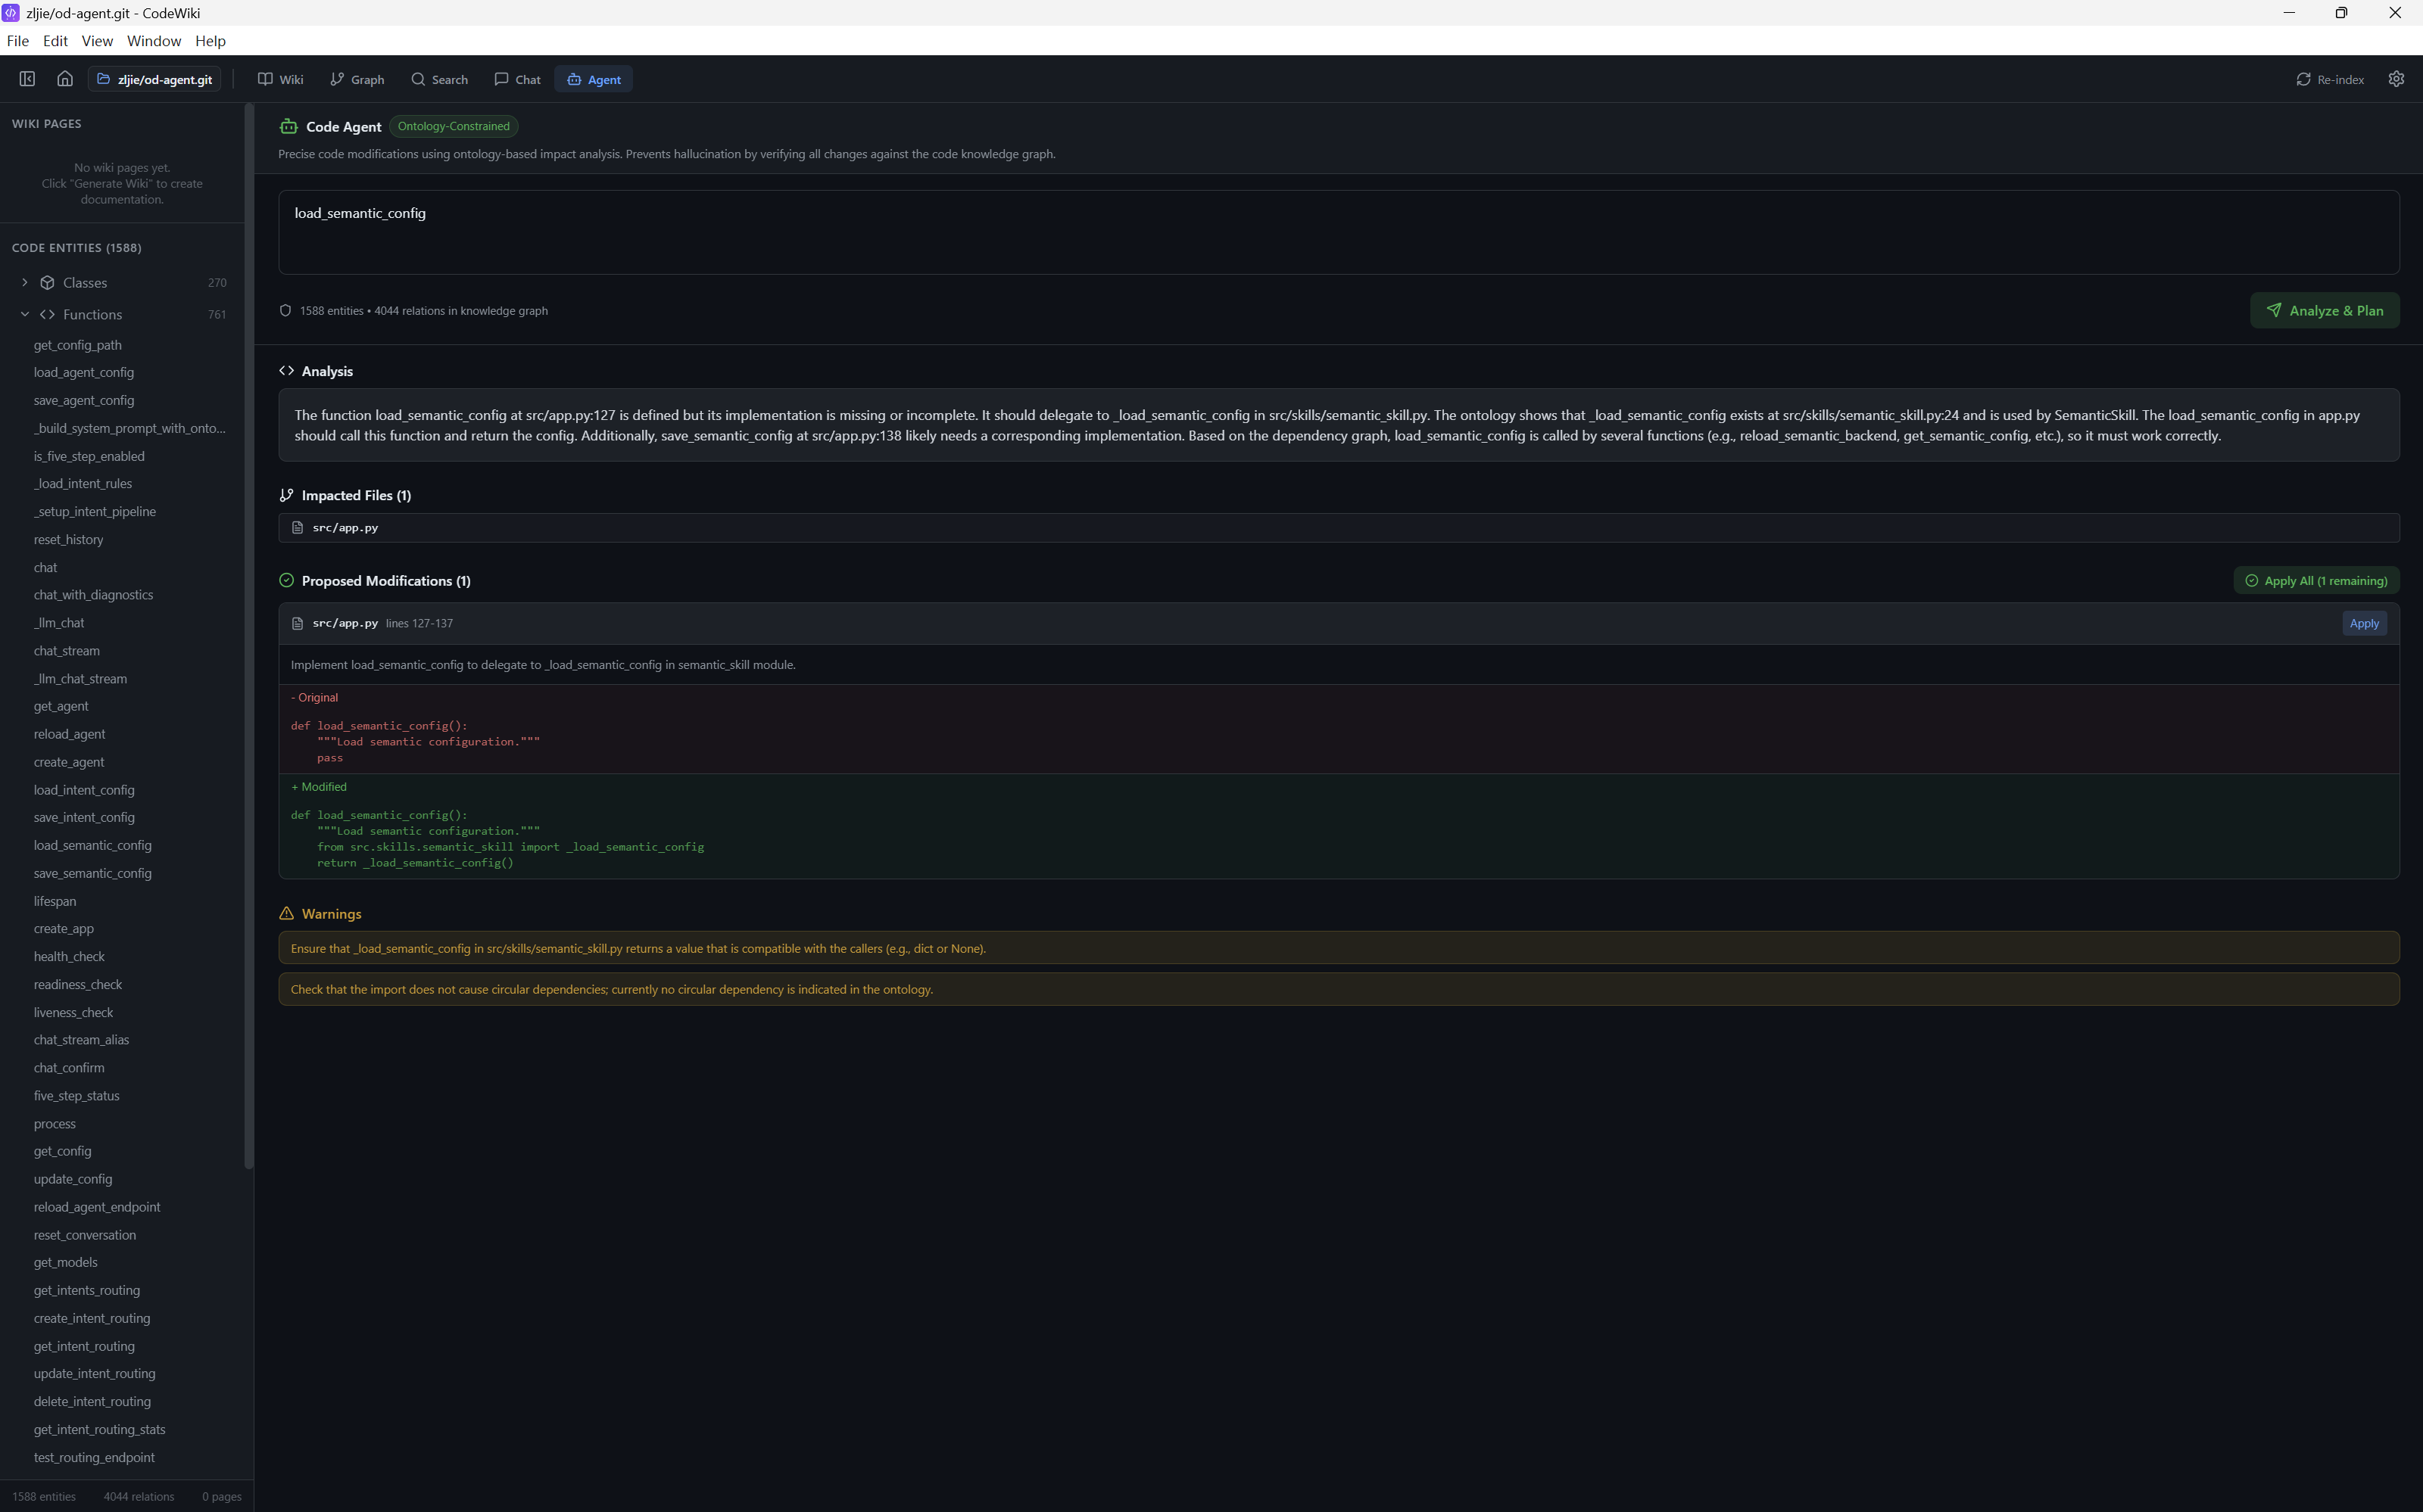The height and width of the screenshot is (1512, 2423).
Task: Click the file icon next to lines 127-137
Action: click(x=297, y=623)
